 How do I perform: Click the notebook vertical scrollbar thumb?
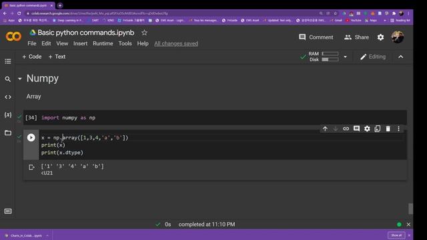[410, 209]
